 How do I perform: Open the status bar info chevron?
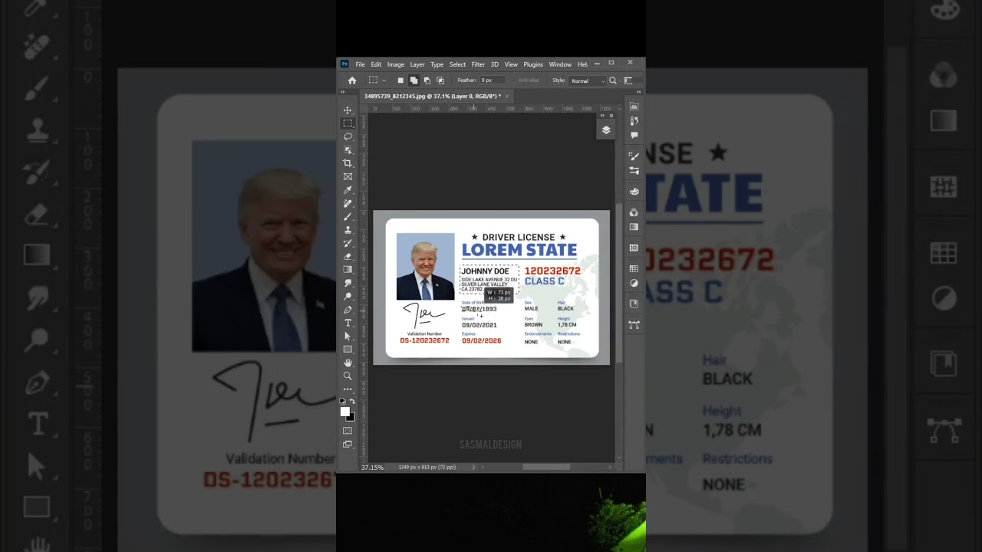(473, 467)
